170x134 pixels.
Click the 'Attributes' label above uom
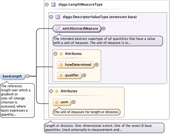[69, 91]
